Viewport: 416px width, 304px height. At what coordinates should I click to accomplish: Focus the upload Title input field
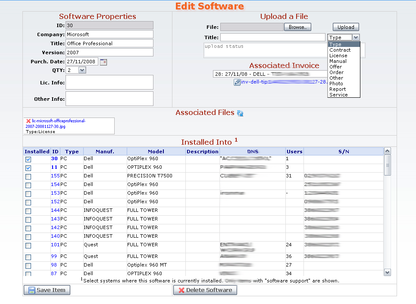pos(273,37)
